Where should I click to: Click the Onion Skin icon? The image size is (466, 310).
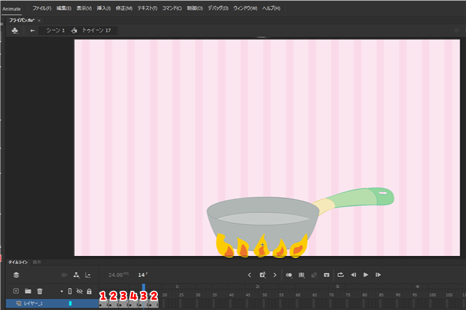coord(290,275)
